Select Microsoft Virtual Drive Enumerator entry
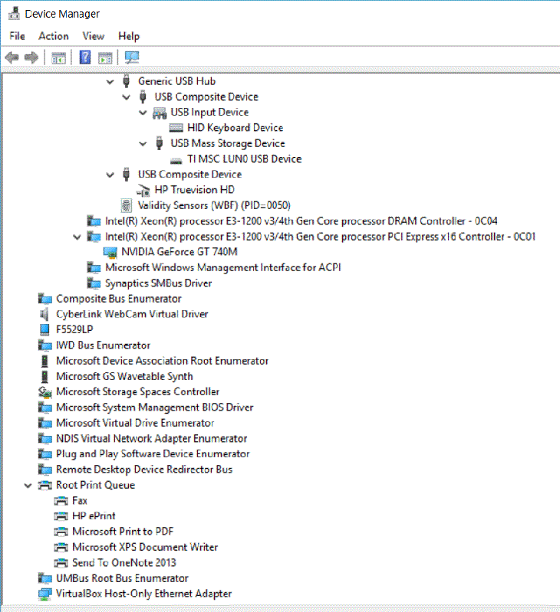This screenshot has height=612, width=560. (135, 423)
